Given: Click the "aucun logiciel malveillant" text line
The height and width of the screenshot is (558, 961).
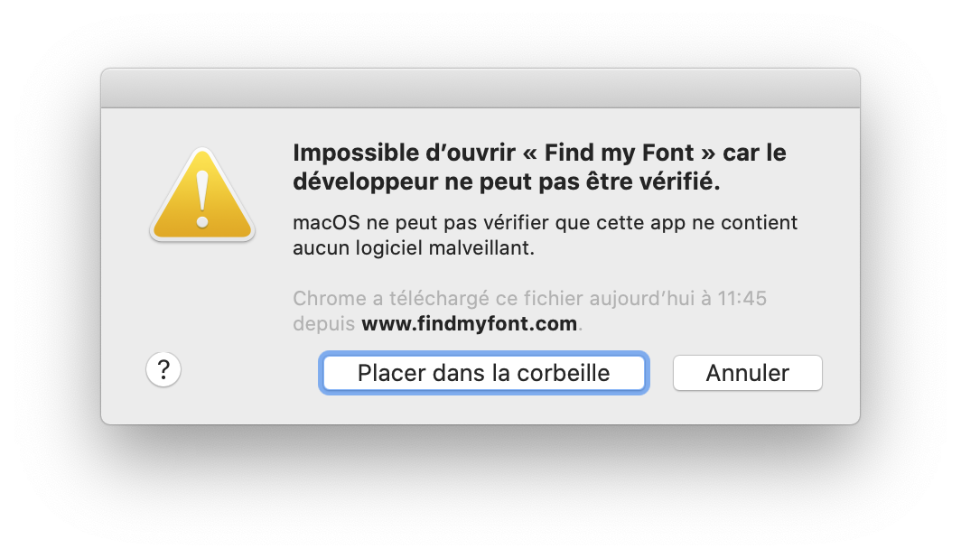Looking at the screenshot, I should tap(414, 248).
